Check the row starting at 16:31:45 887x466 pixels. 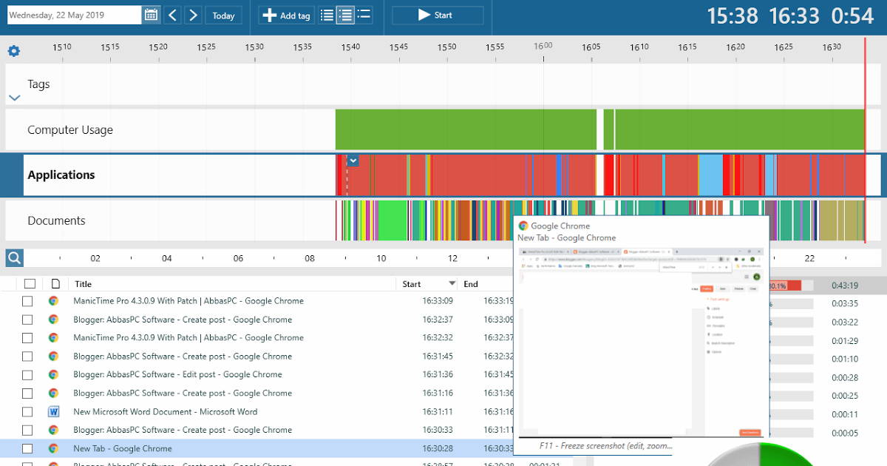tap(27, 357)
